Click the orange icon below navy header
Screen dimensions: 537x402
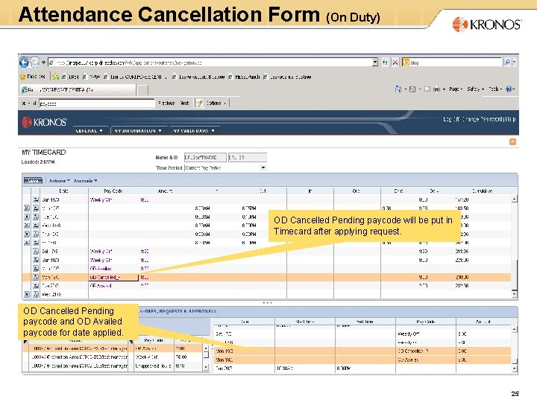click(x=512, y=142)
